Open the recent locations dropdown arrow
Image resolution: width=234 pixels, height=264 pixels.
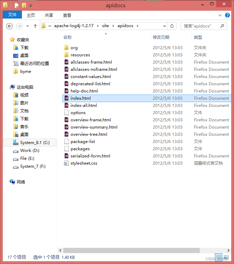(x=27, y=26)
